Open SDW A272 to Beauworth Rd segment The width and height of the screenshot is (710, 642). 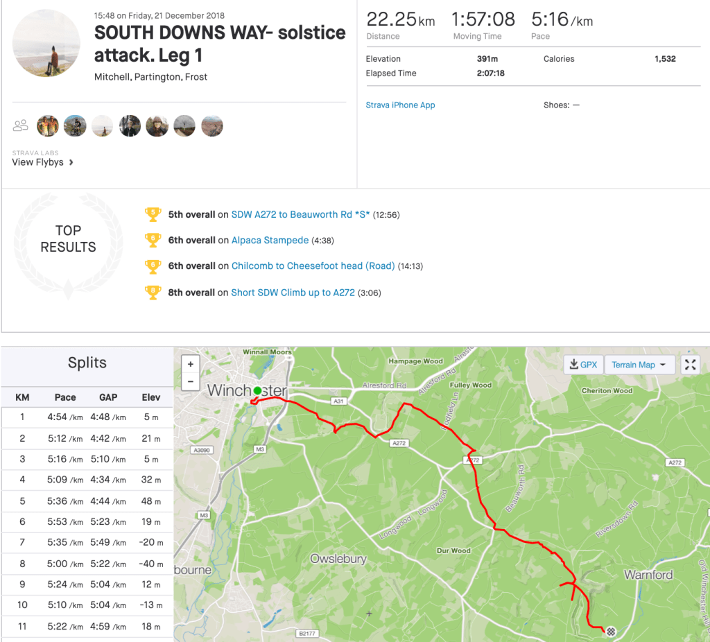coord(301,215)
